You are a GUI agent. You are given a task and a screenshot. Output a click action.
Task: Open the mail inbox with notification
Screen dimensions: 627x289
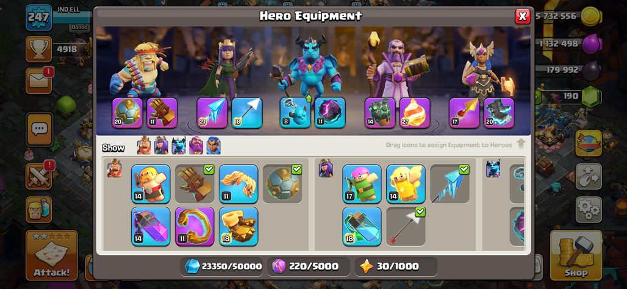[39, 80]
